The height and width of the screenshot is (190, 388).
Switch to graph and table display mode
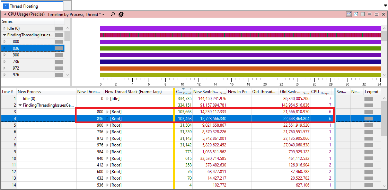point(349,14)
